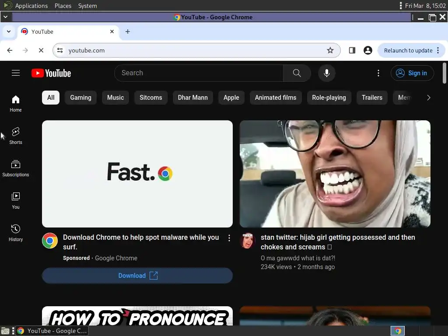Bookmark this page with star icon

pyautogui.click(x=330, y=50)
